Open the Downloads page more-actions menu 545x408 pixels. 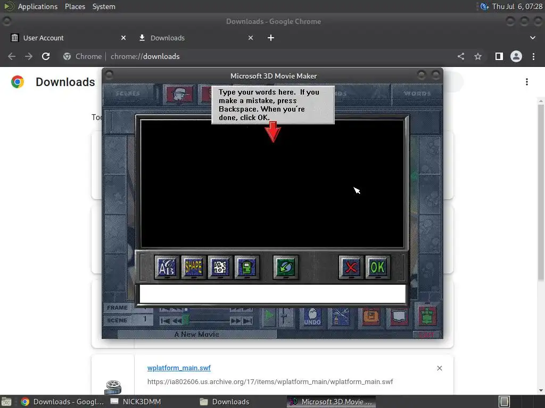(x=527, y=82)
